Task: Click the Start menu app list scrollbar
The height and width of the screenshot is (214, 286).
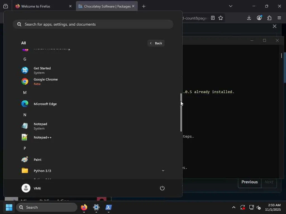Action: click(x=181, y=112)
